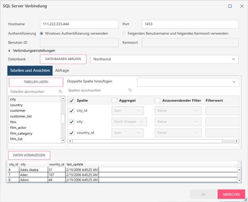Image resolution: width=248 pixels, height=202 pixels.
Task: Enable the Anzuwendender Filter header checkbox
Action: 158,101
